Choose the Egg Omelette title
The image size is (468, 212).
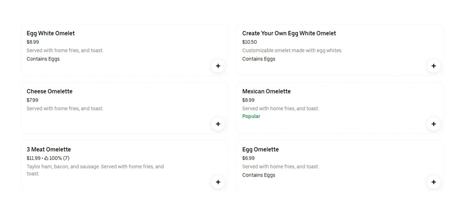pyautogui.click(x=260, y=150)
